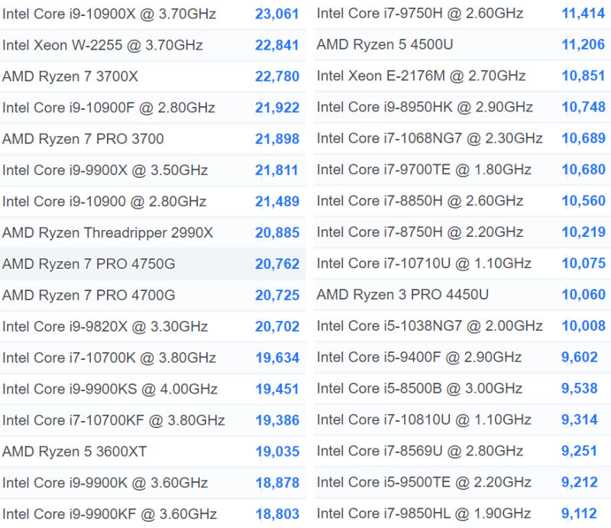Click score 20,702
Image resolution: width=611 pixels, height=528 pixels.
(x=277, y=326)
